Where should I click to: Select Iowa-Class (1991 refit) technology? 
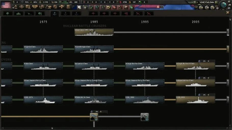click(94, 32)
